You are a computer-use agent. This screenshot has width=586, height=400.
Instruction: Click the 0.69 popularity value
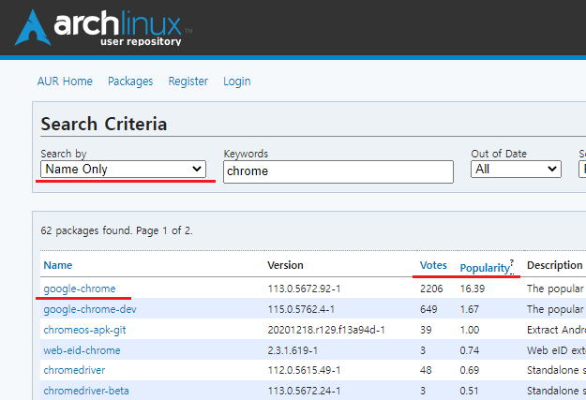(x=470, y=370)
